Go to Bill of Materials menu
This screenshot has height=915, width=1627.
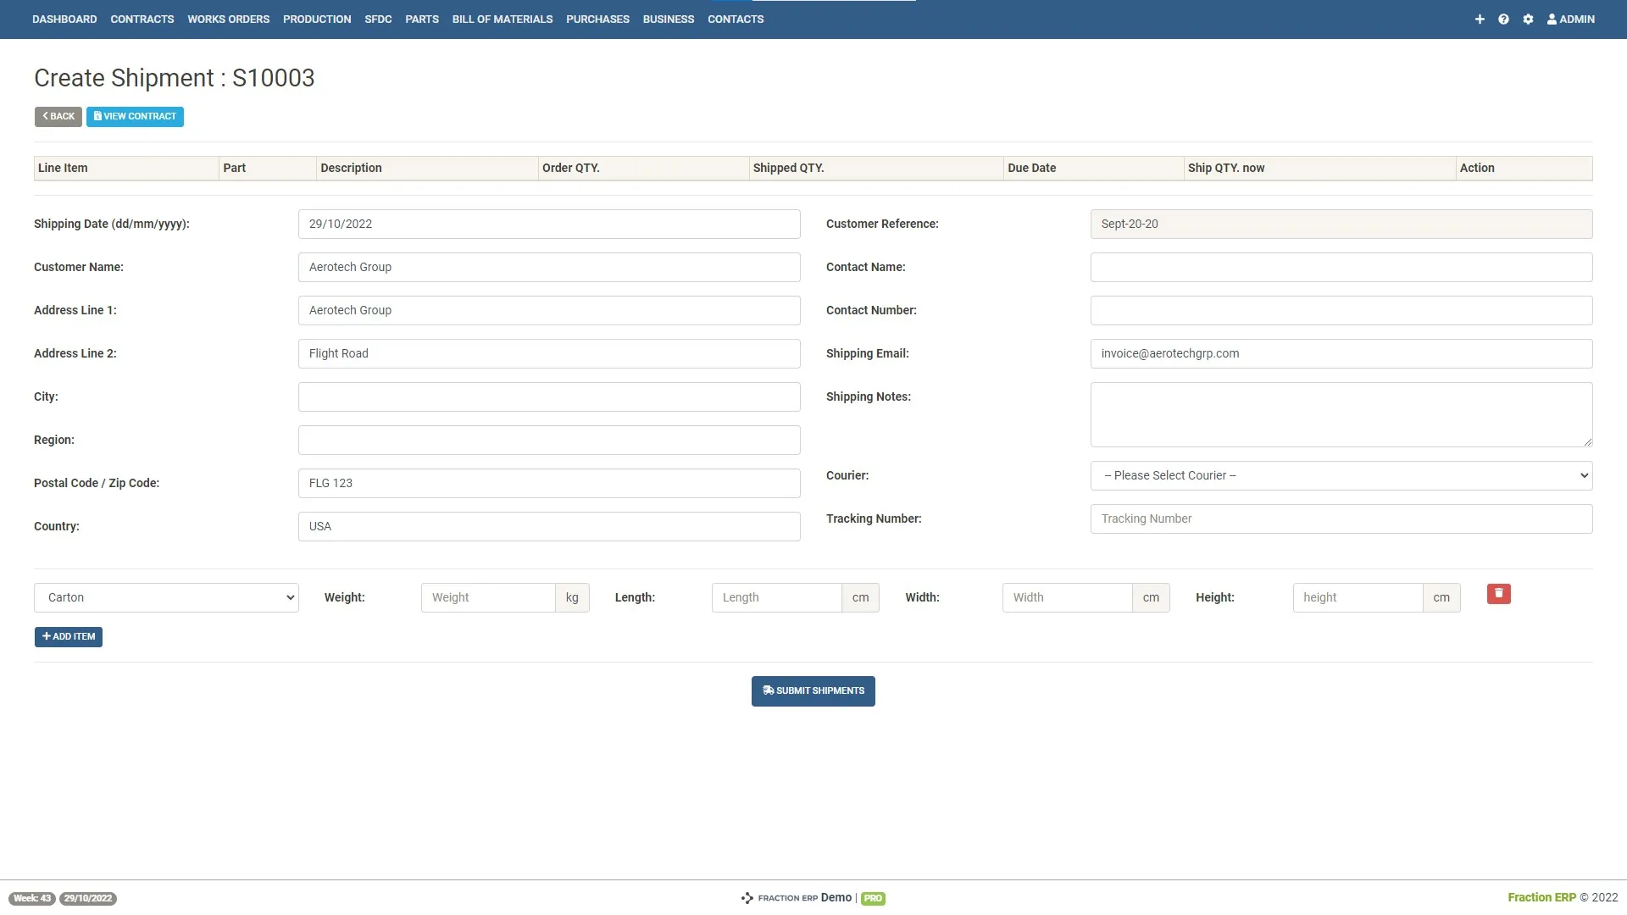tap(502, 19)
